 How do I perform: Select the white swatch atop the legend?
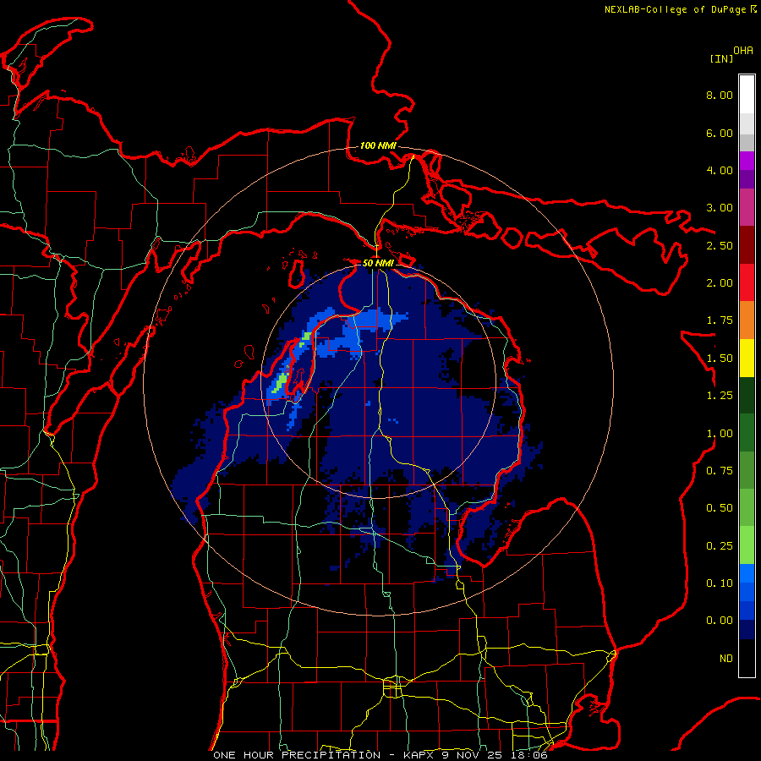pos(747,94)
